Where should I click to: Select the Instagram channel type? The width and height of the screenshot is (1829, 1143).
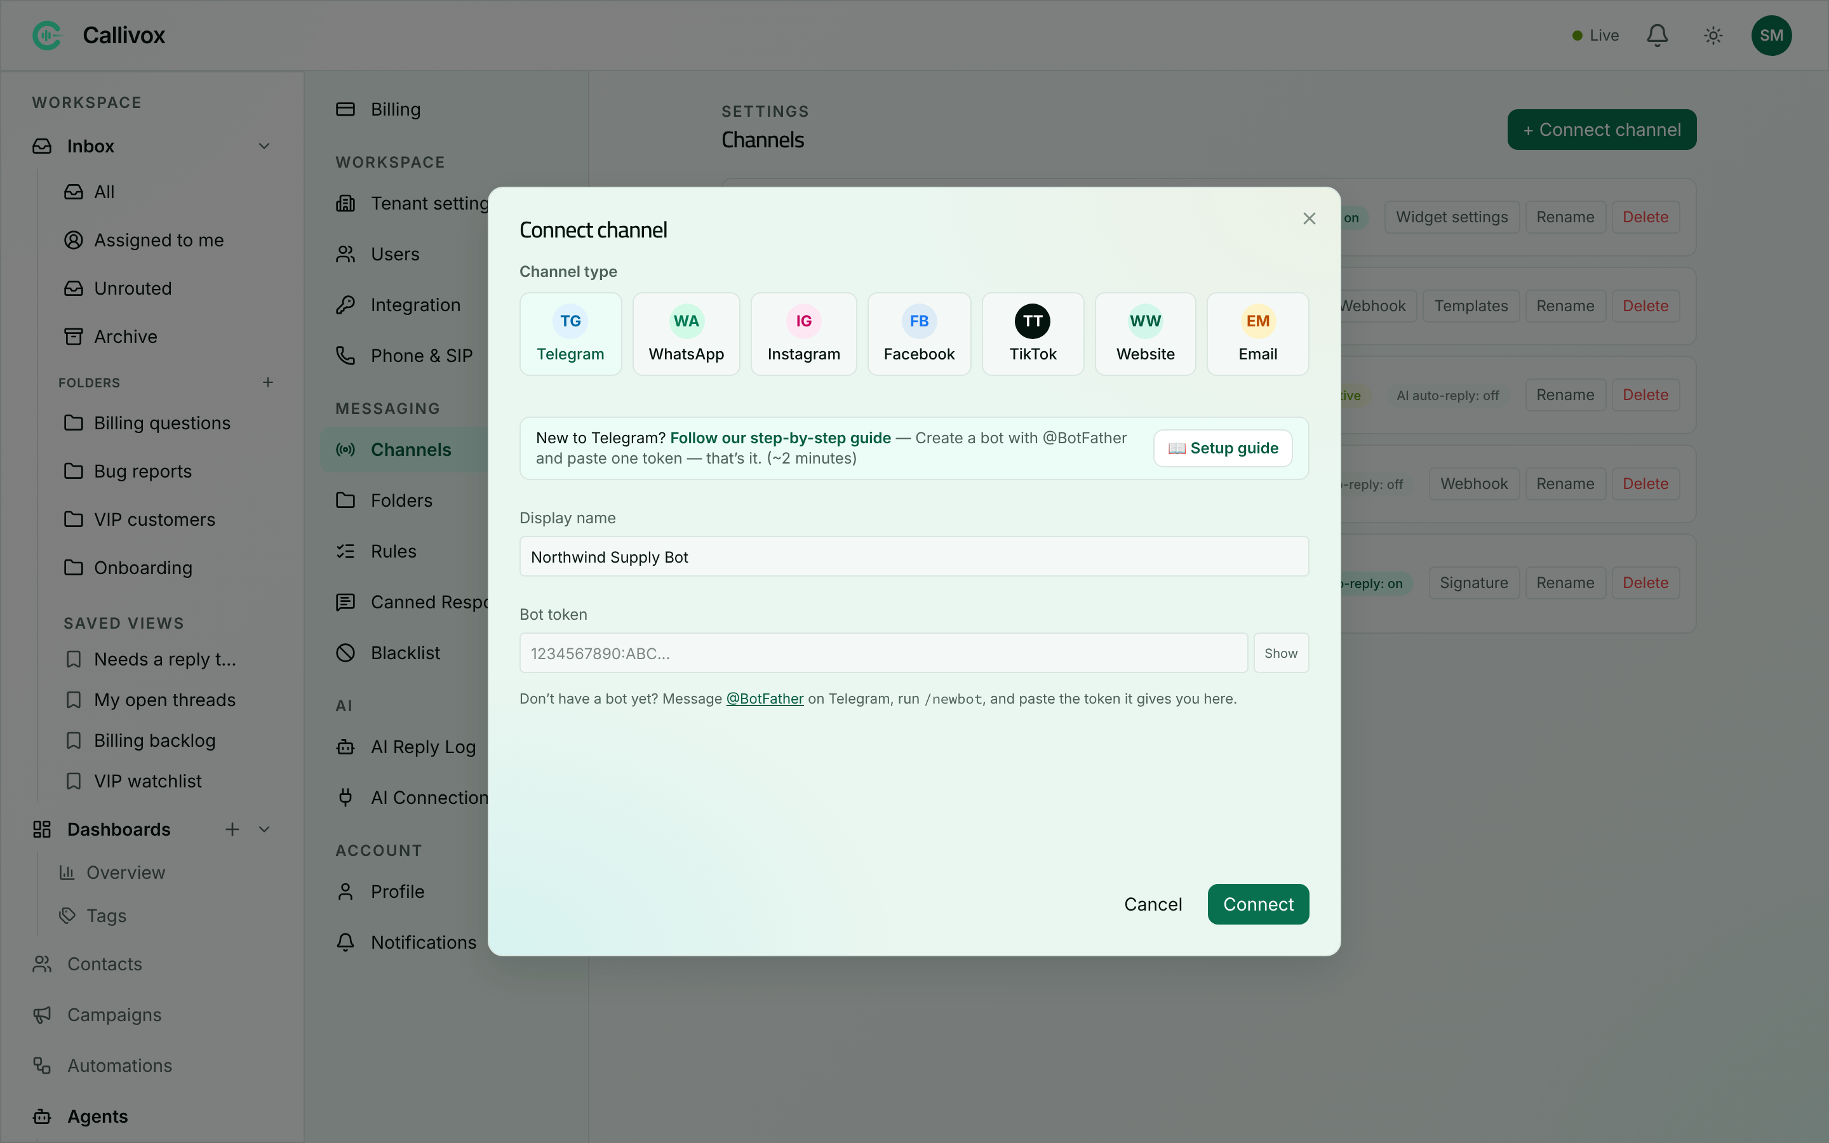pyautogui.click(x=803, y=334)
